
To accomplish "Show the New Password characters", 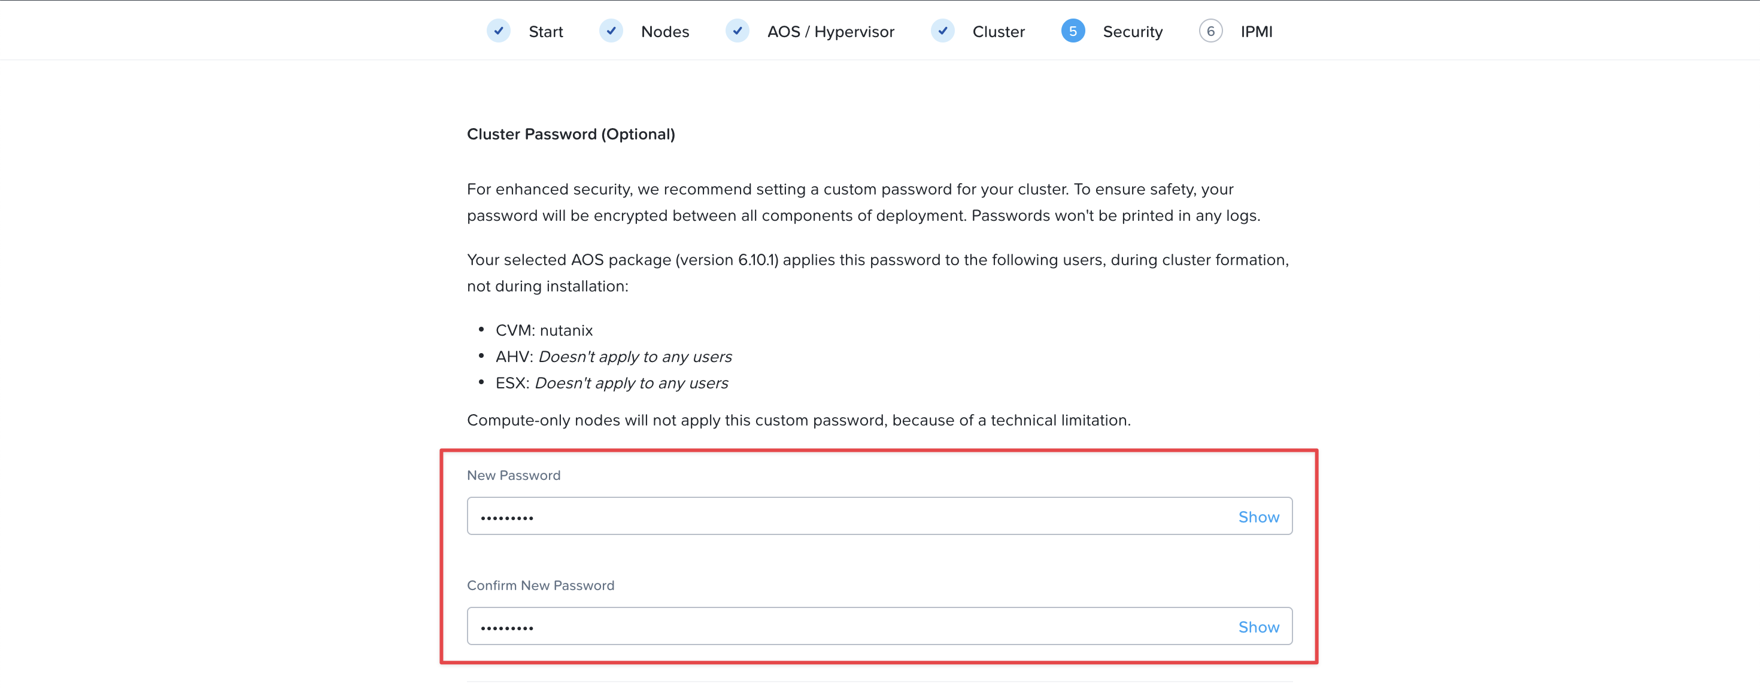I will click(1258, 517).
